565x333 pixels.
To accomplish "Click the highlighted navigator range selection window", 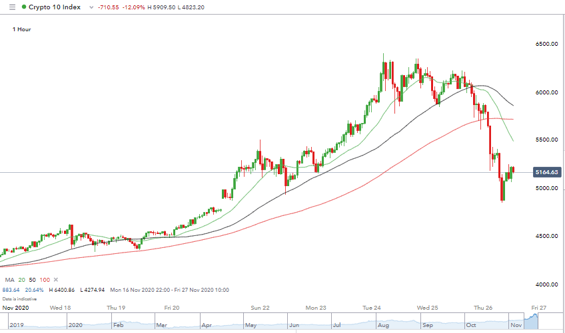I will pos(531,321).
